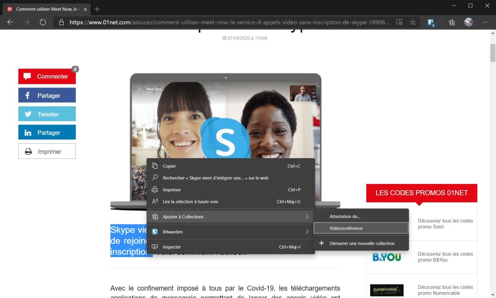
Task: Select the Comment utiliser Meet Now tab
Action: pyautogui.click(x=47, y=9)
